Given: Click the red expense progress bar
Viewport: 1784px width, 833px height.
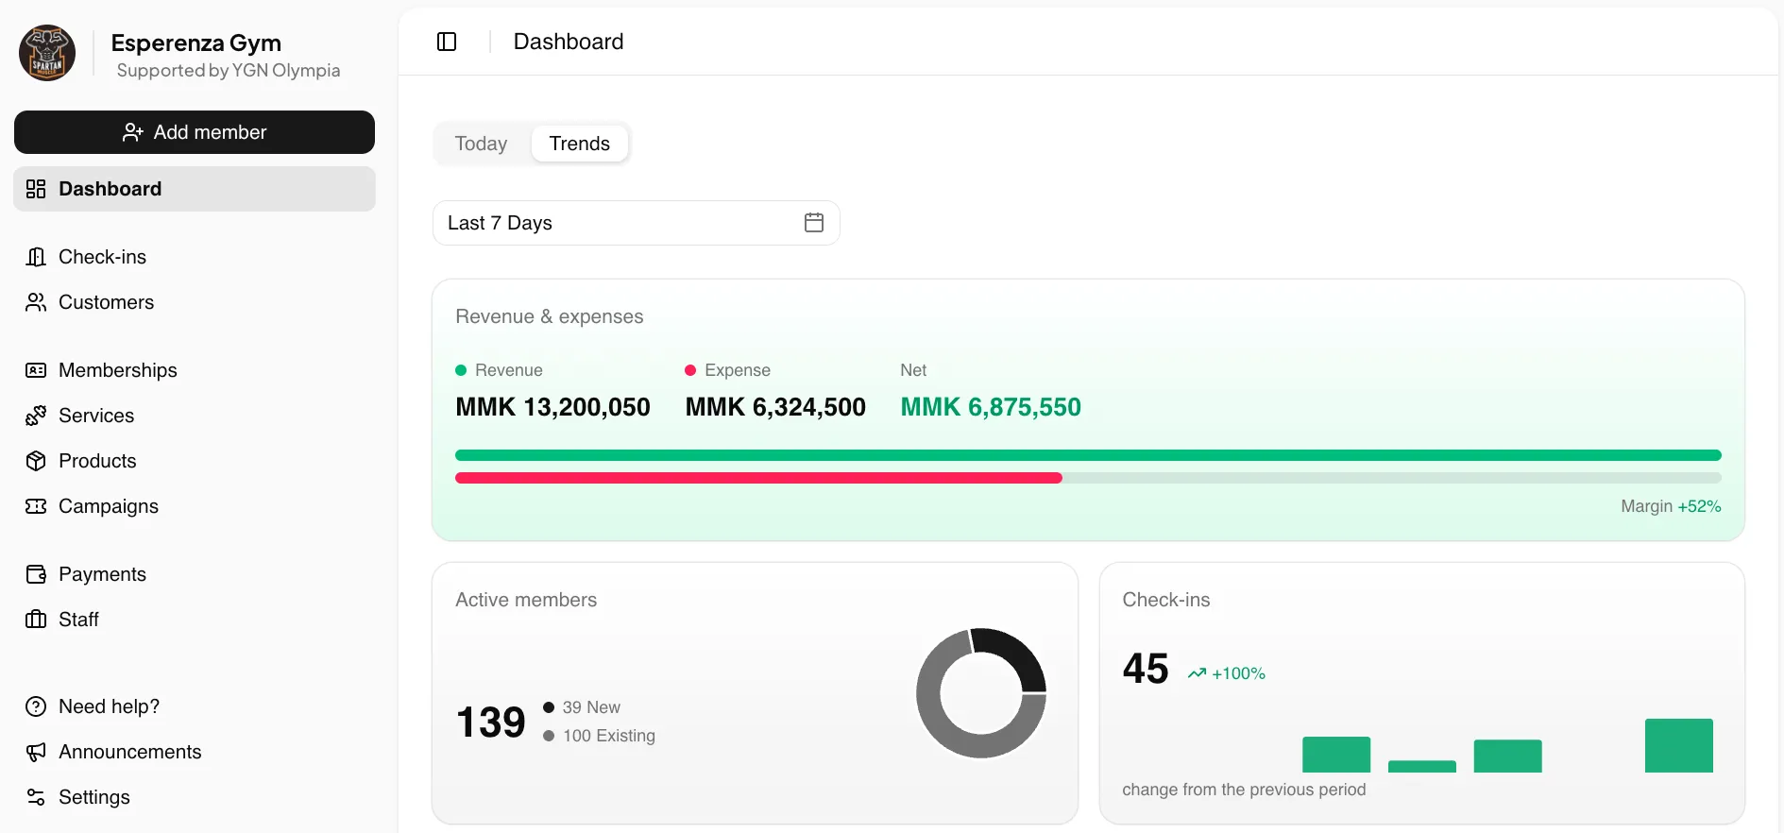Looking at the screenshot, I should click(758, 478).
